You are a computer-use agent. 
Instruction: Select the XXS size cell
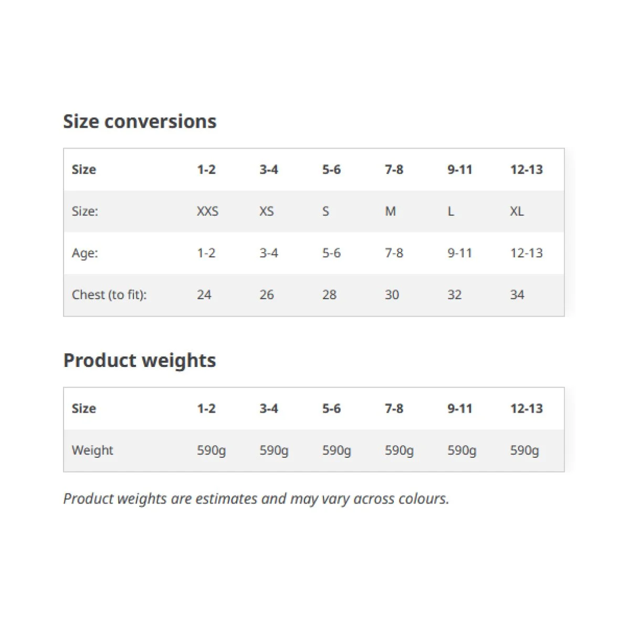pos(207,211)
